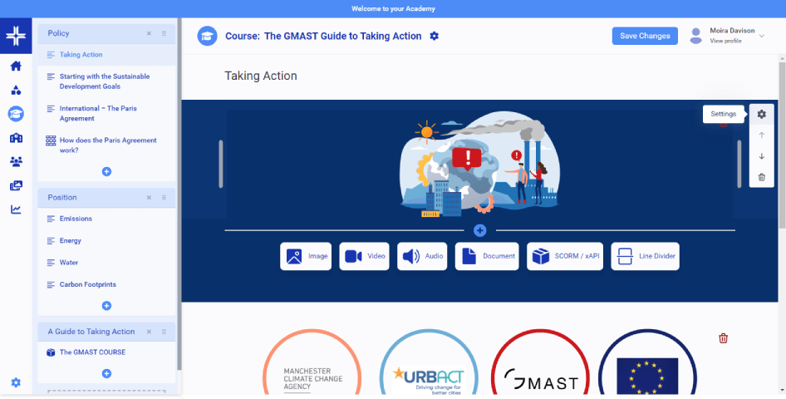This screenshot has height=399, width=786.
Task: Add new lesson under Policy section
Action: (x=106, y=171)
